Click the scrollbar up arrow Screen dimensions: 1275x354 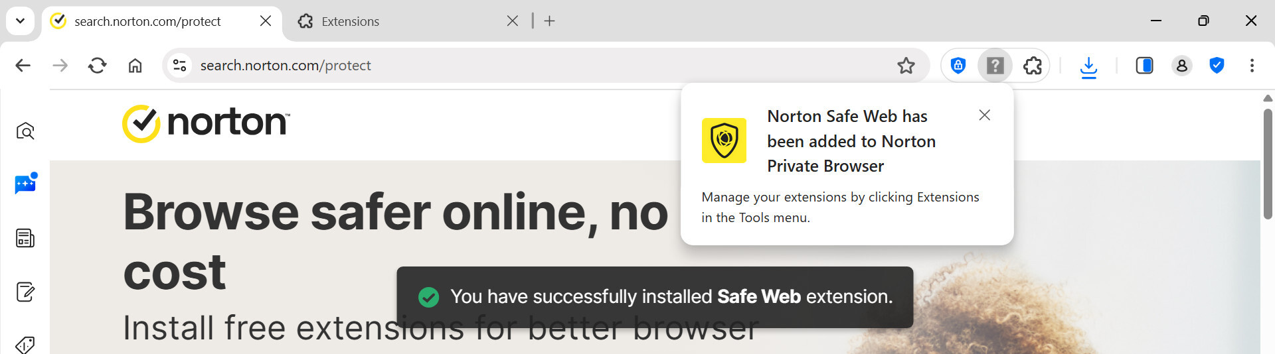click(1268, 98)
